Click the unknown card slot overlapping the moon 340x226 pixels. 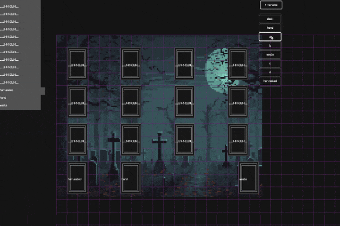238,64
